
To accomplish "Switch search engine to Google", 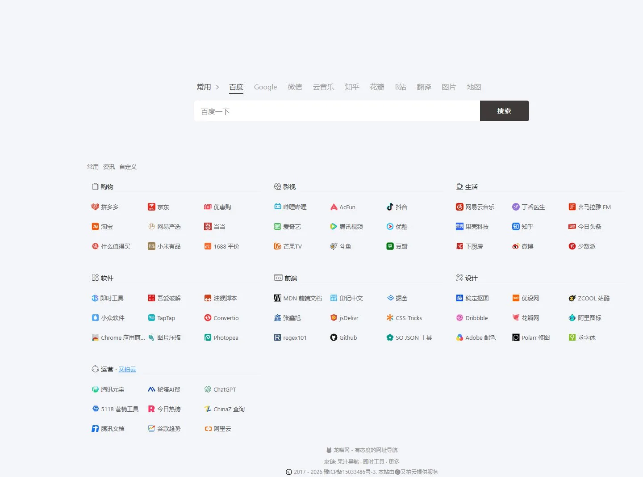I will click(x=265, y=87).
